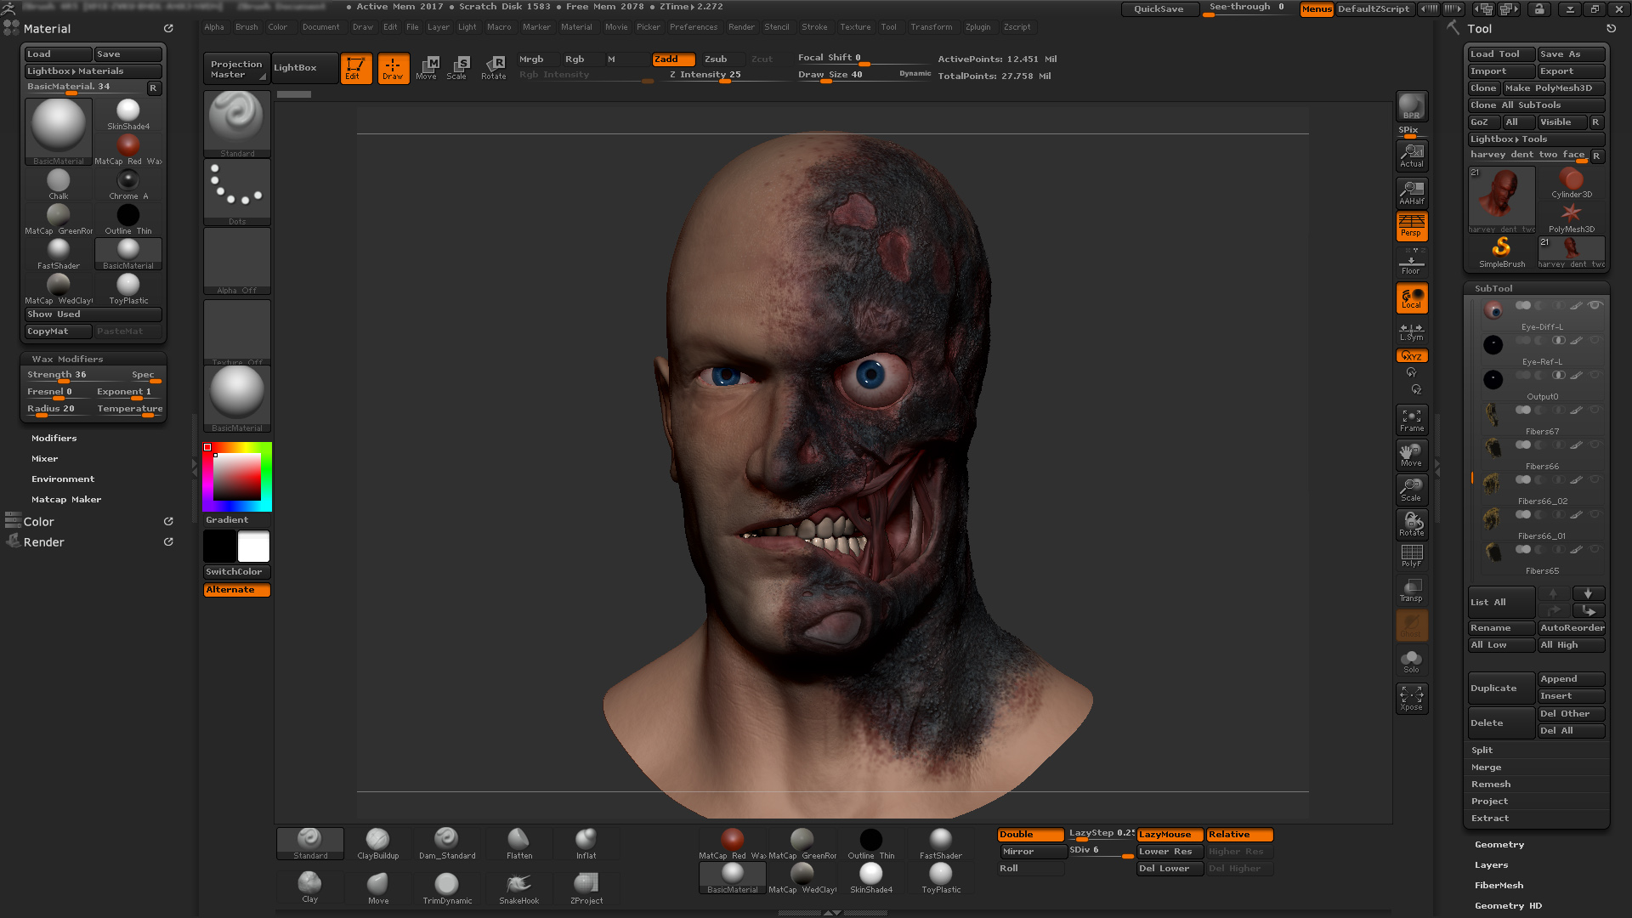Image resolution: width=1632 pixels, height=918 pixels.
Task: Expand the Layers section in Tool
Action: tap(1492, 865)
